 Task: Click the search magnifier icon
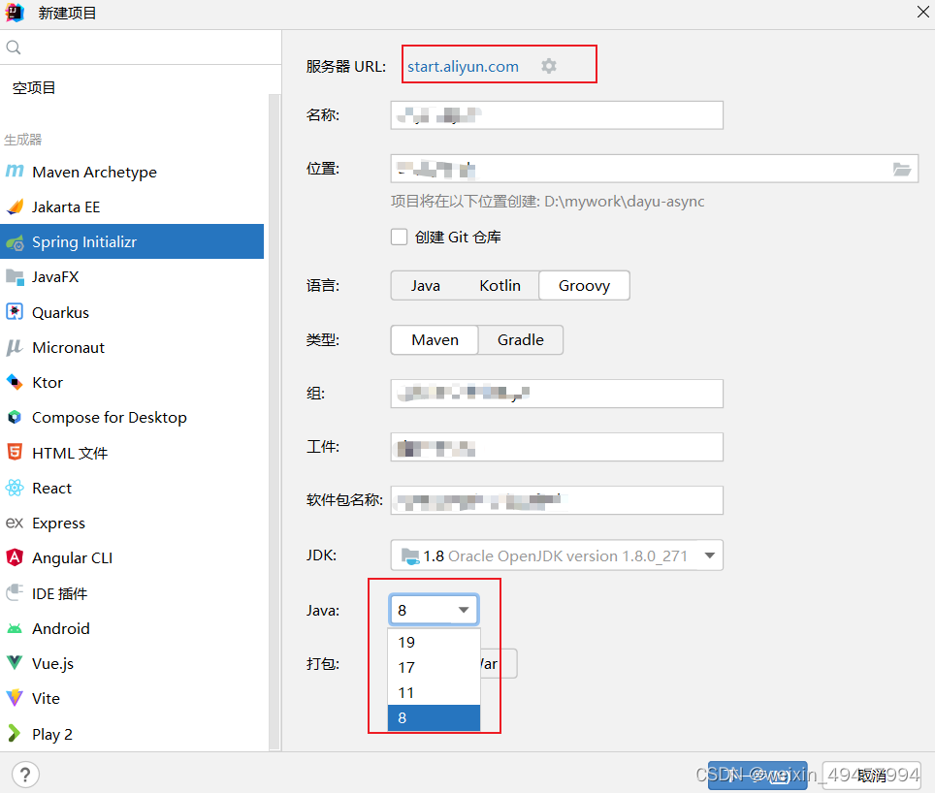(x=14, y=48)
